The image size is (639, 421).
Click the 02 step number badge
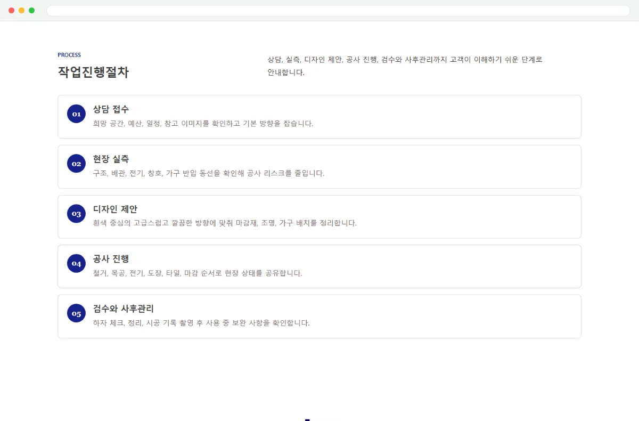click(x=76, y=164)
